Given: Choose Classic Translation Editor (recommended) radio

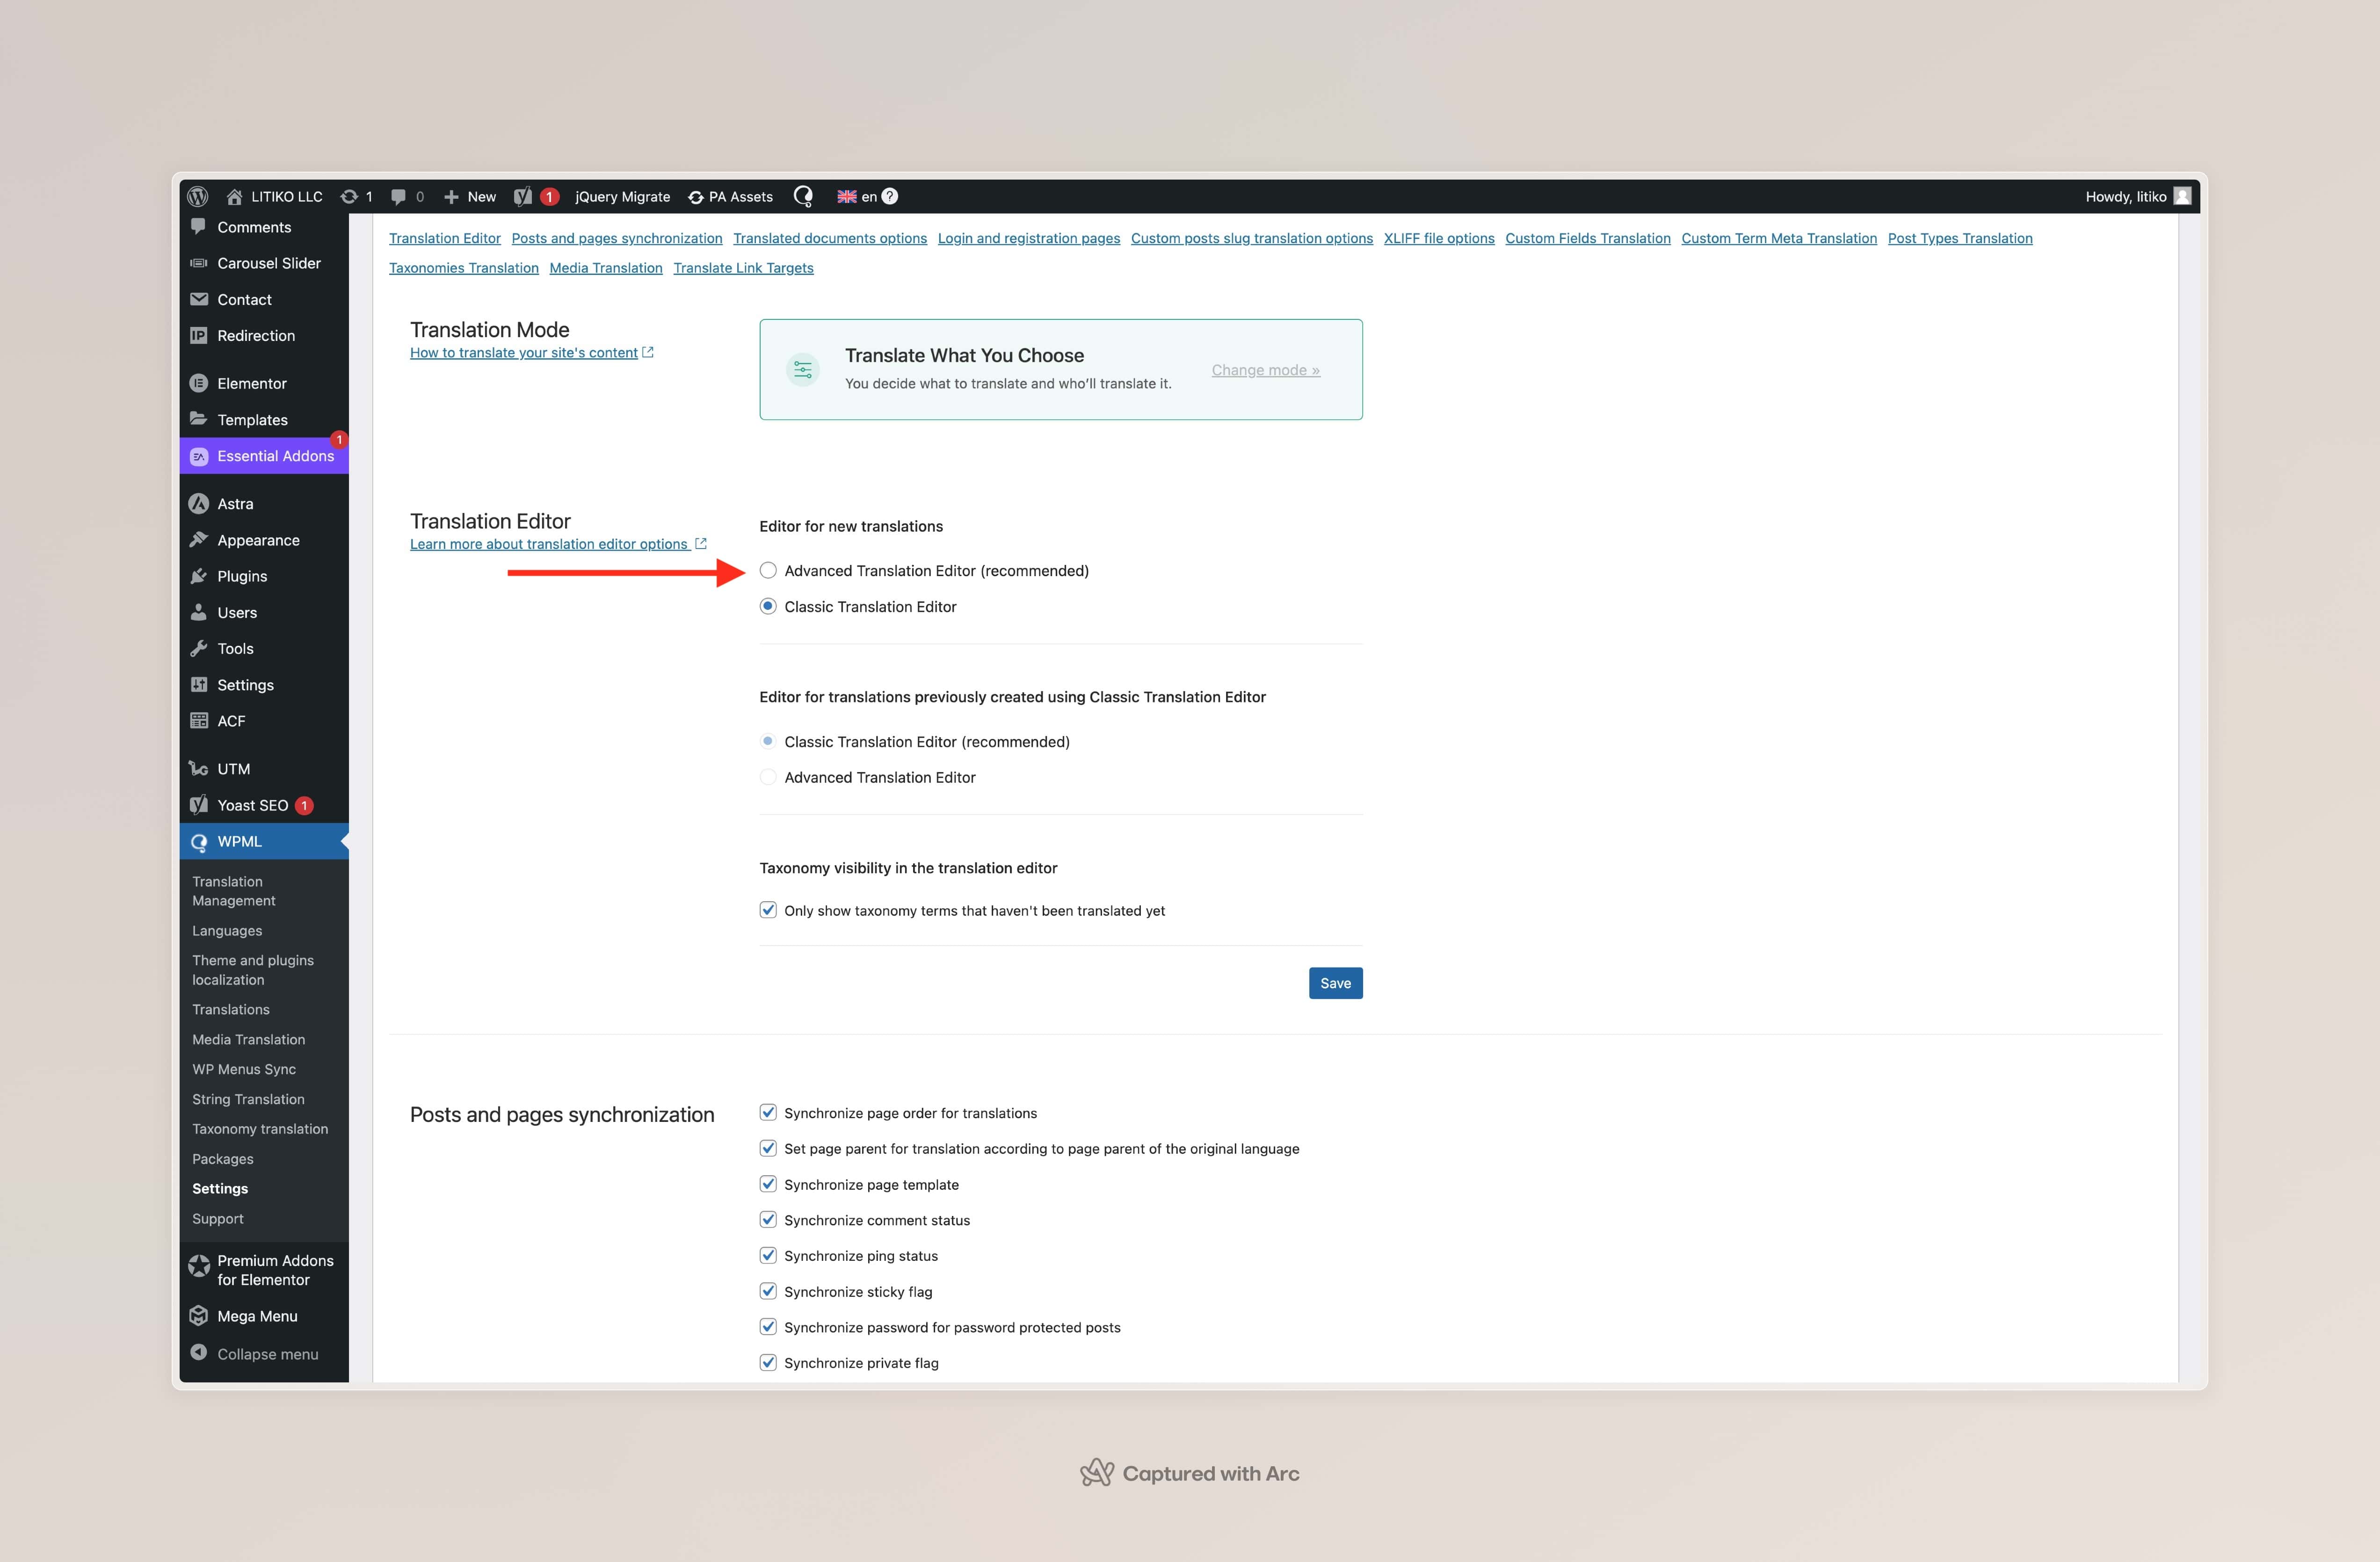Looking at the screenshot, I should click(768, 741).
